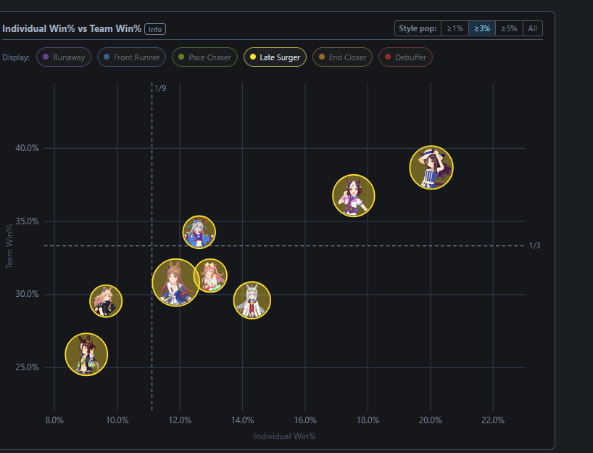Set style pop filter to All

[533, 28]
